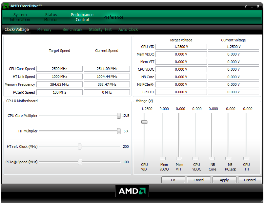The height and width of the screenshot is (204, 265).
Task: Click the AMD OverDrive logo icon in title bar
Action: click(6, 6)
